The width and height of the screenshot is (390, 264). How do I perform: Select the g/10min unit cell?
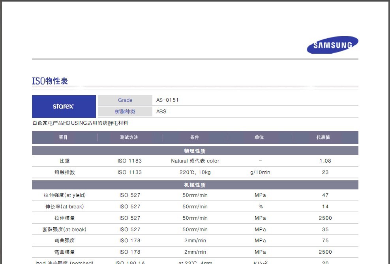260,172
